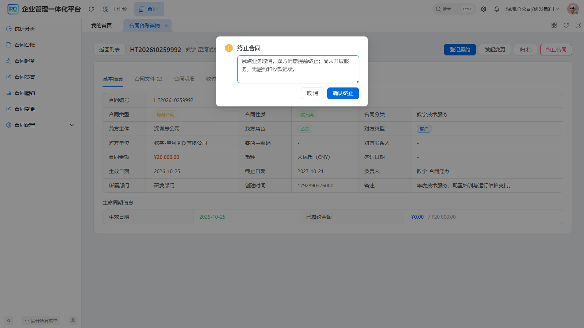584x328 pixels.
Task: Click the warning icon in 终止合同 dialog
Action: 229,48
